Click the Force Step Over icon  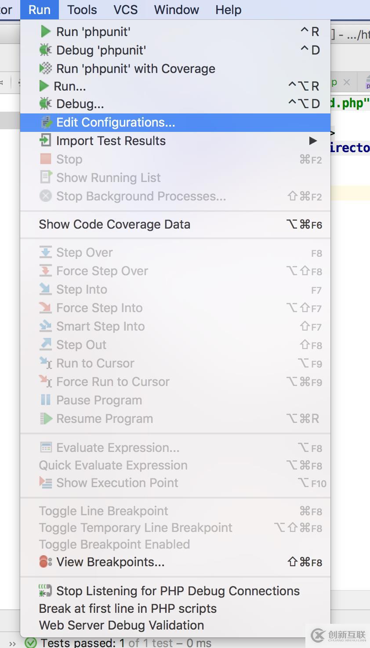[x=45, y=271]
